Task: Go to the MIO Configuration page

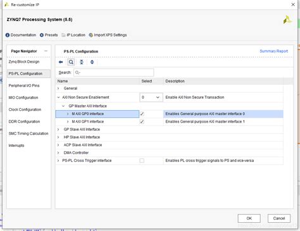Action: [23, 97]
